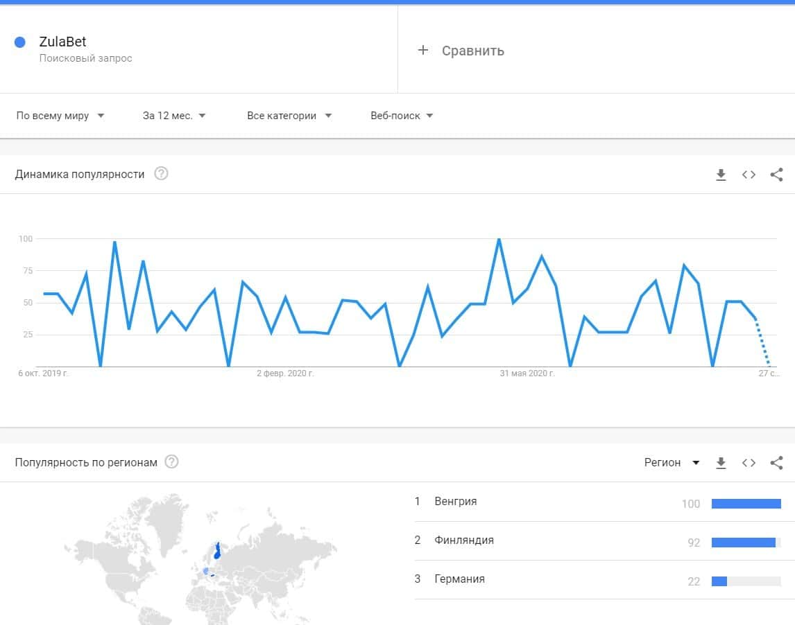Image resolution: width=795 pixels, height=625 pixels.
Task: Expand the Веб-поиск search type dropdown
Action: tap(402, 116)
